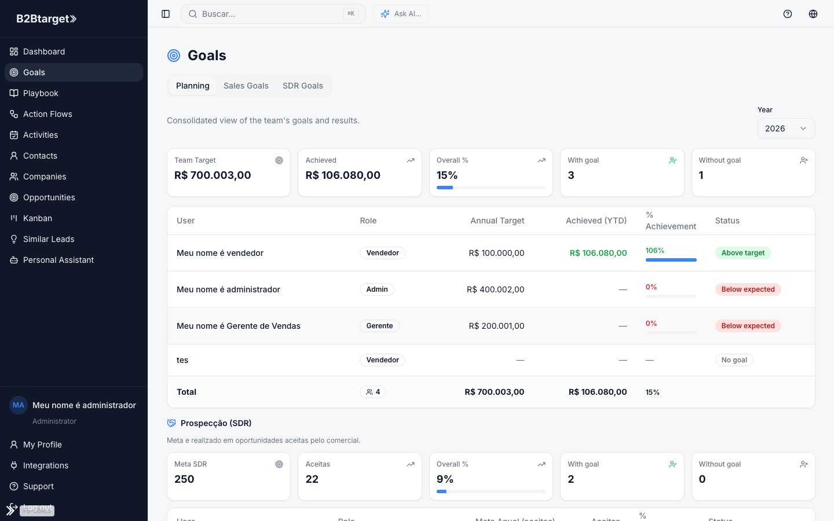Focus the Buscar search field
This screenshot has height=521, width=834.
coord(273,14)
